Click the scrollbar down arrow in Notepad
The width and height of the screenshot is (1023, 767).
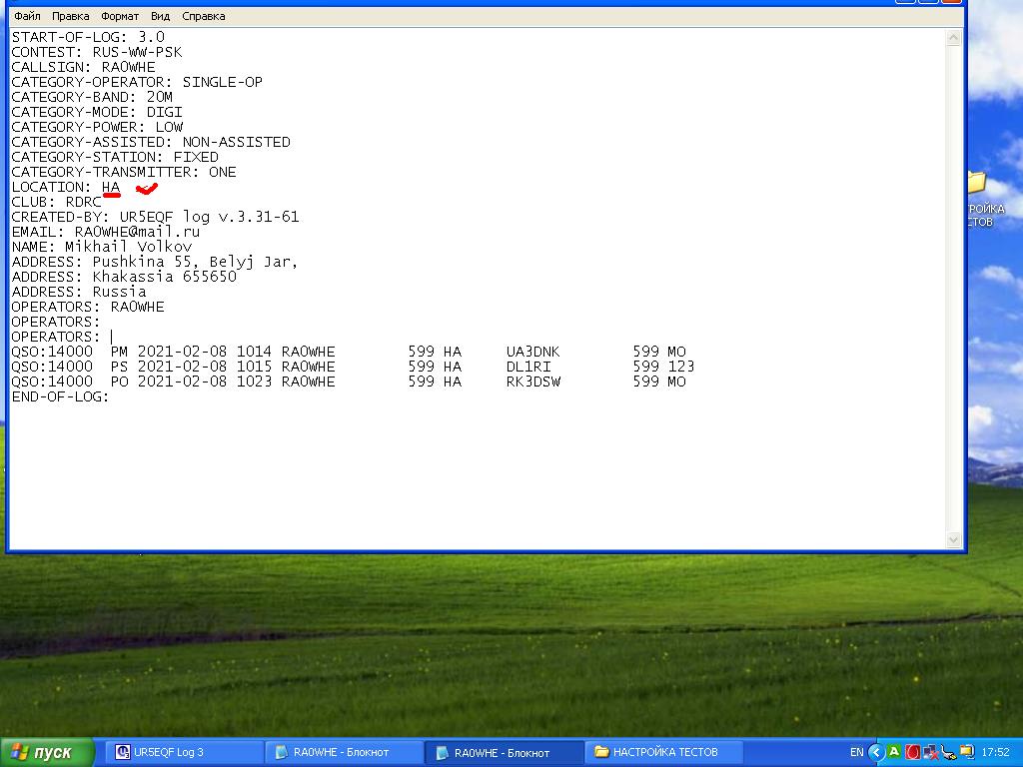(x=953, y=540)
